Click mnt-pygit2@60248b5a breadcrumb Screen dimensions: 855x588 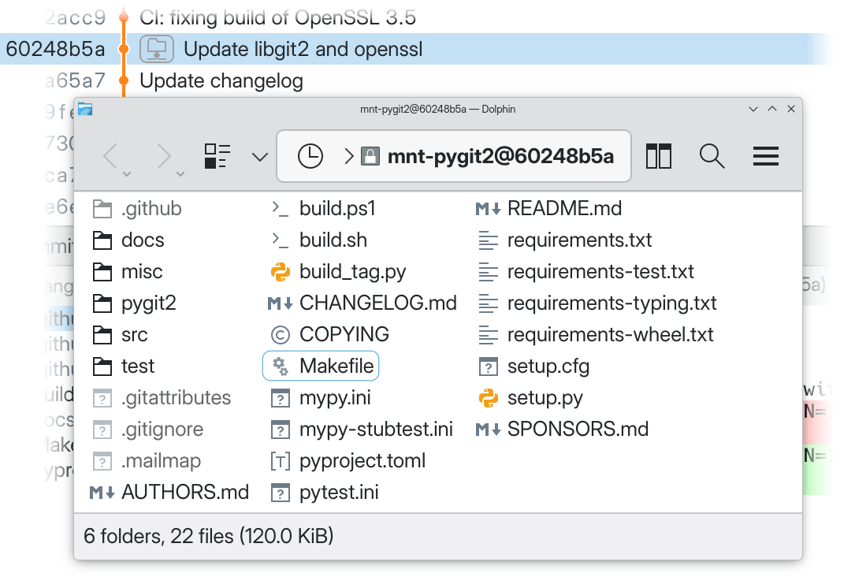(500, 156)
